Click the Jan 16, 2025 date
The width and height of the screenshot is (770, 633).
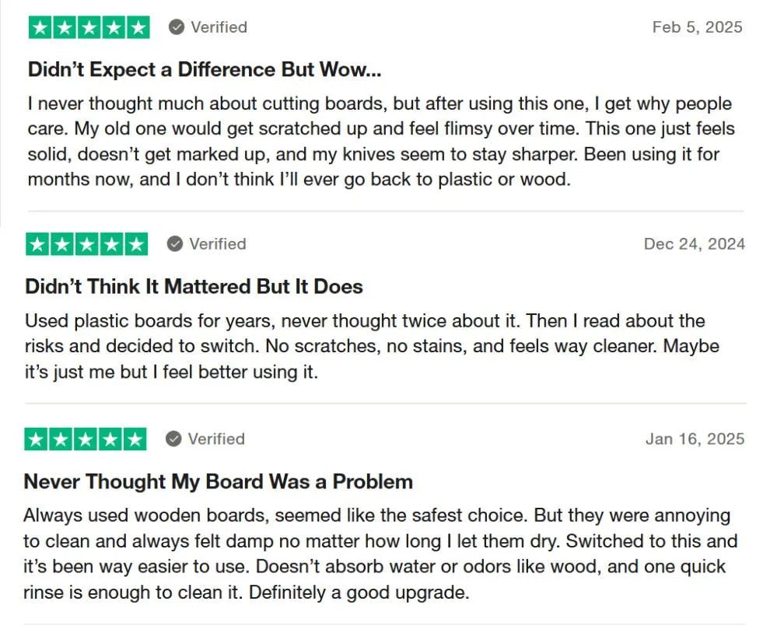pyautogui.click(x=695, y=439)
